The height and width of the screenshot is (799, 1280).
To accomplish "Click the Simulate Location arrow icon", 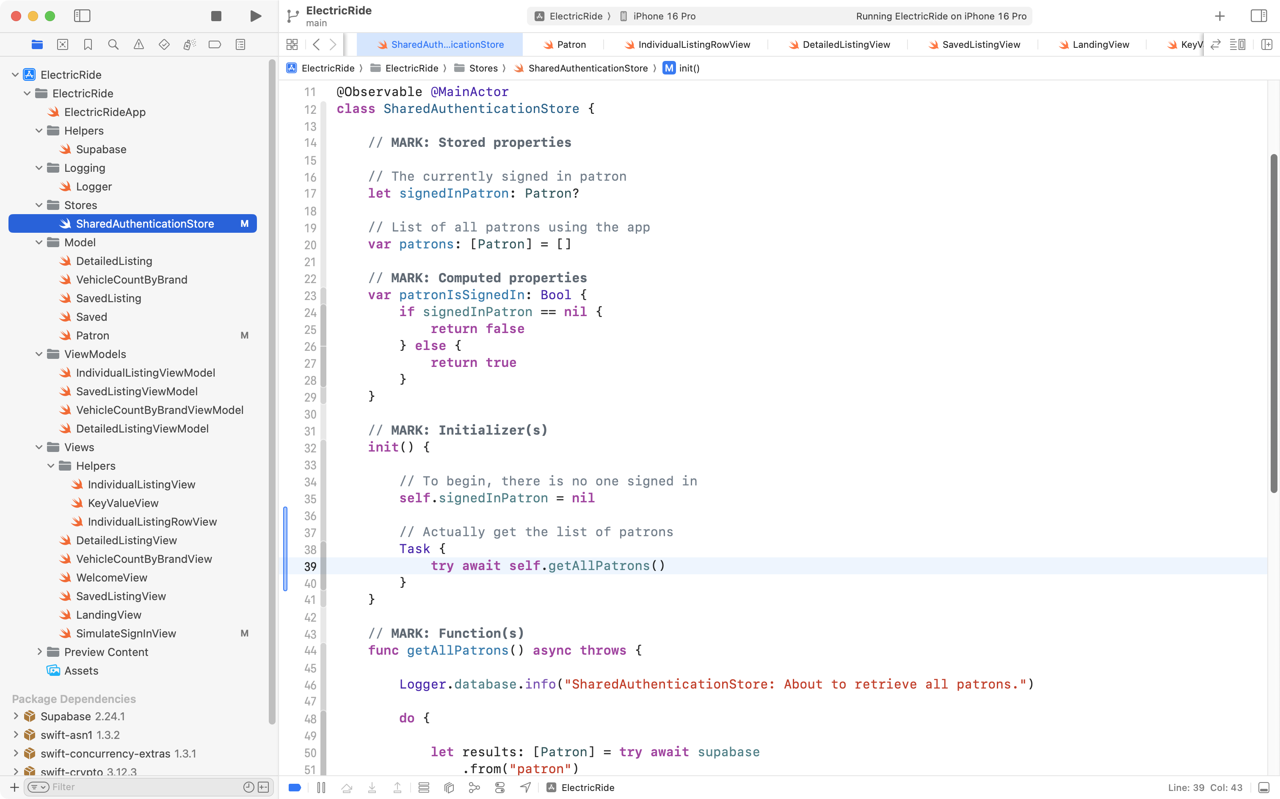I will tap(525, 788).
